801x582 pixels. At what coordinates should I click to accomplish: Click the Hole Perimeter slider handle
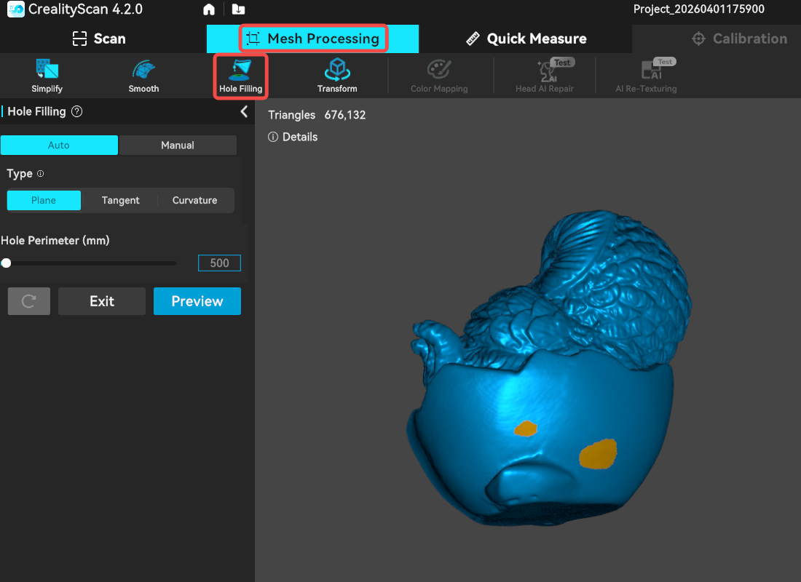pos(7,263)
